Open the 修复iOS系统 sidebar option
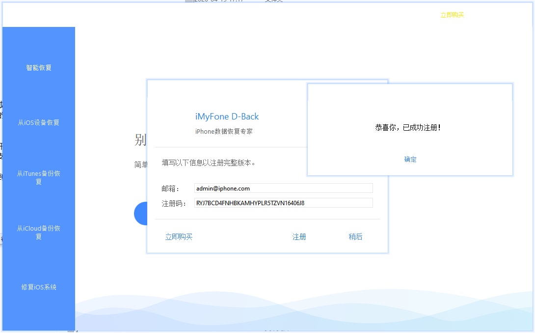 click(x=39, y=287)
